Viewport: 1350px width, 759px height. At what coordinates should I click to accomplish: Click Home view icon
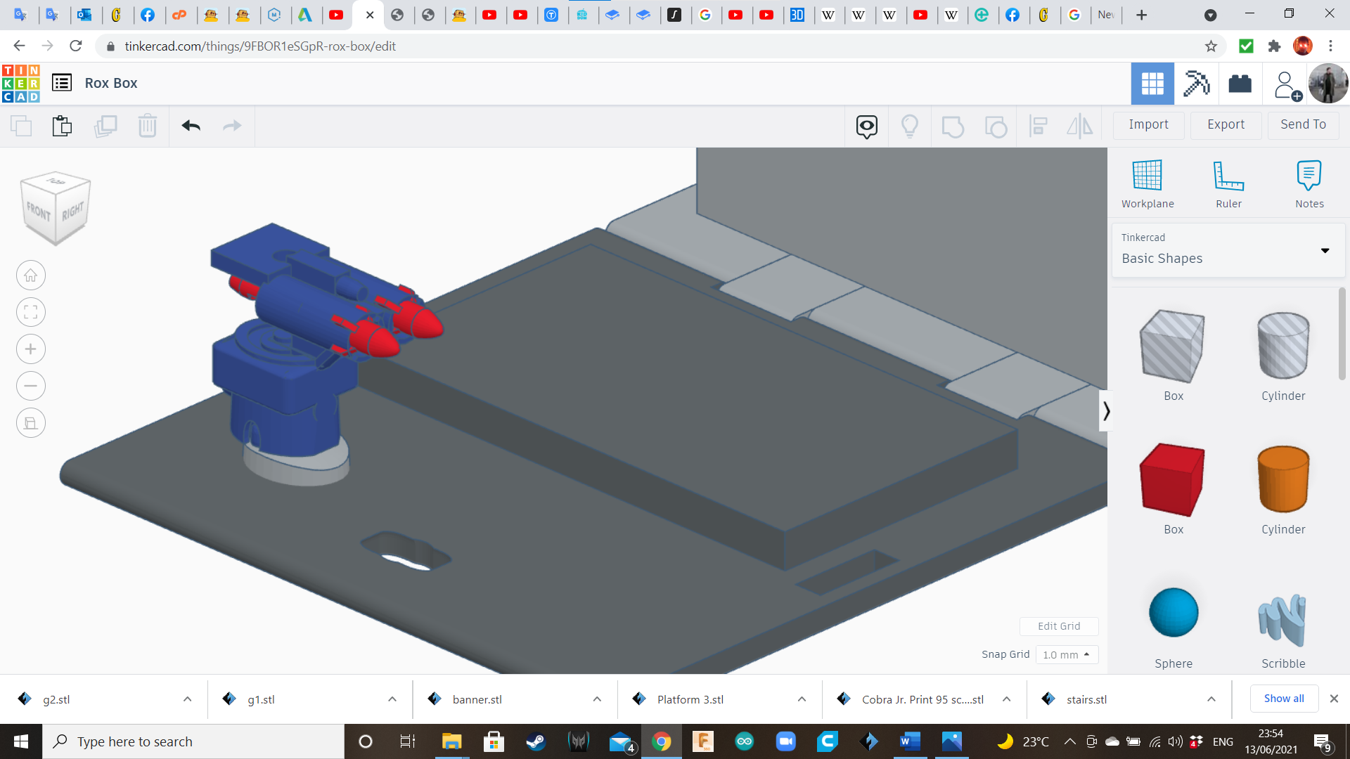point(31,275)
